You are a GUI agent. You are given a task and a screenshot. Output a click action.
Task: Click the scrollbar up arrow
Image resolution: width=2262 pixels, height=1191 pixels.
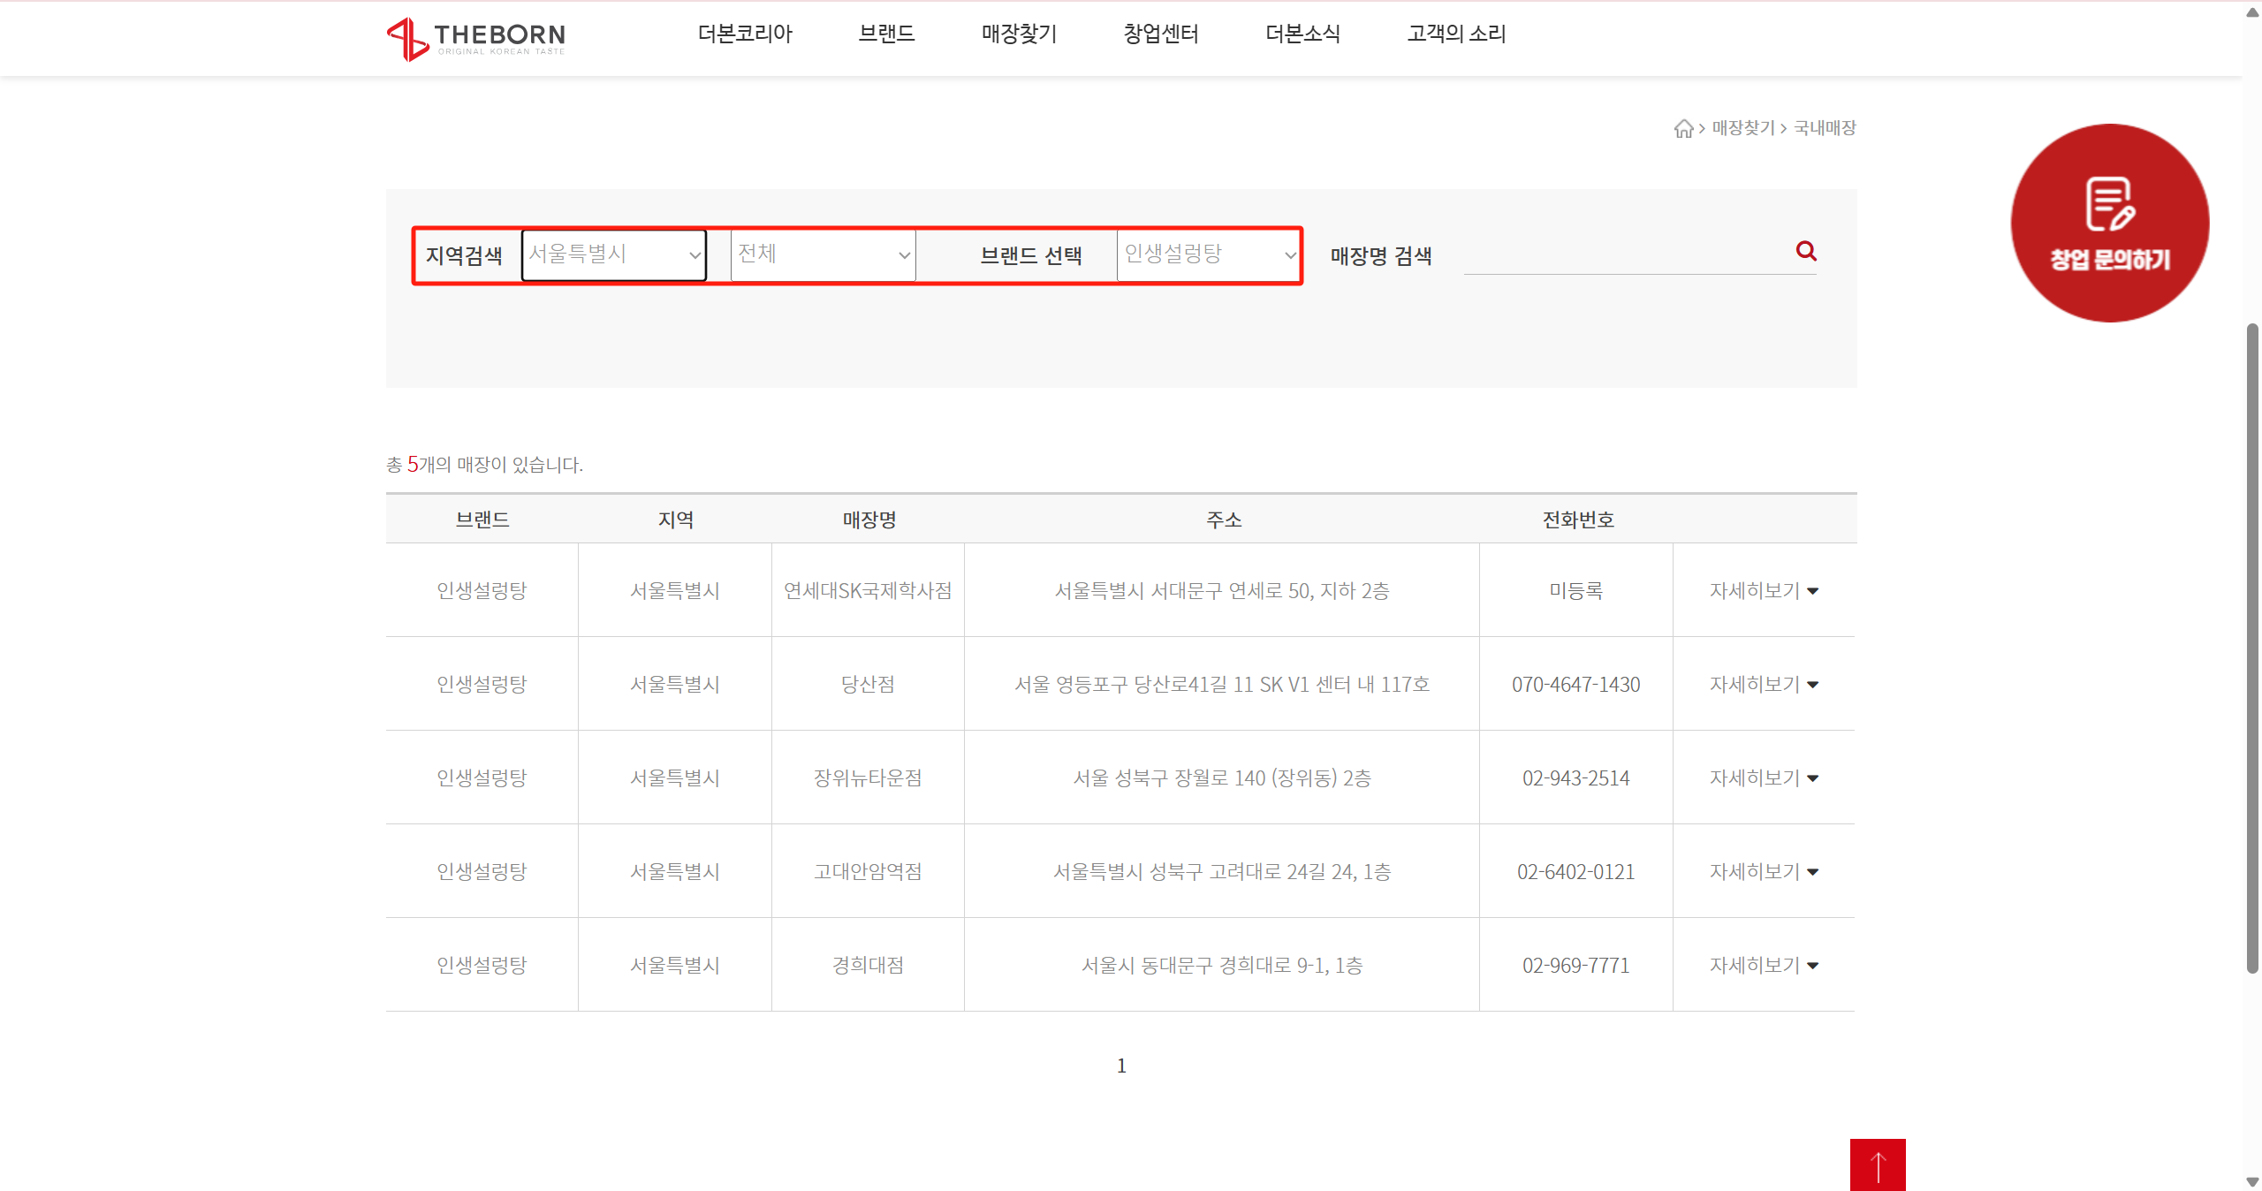(x=2252, y=11)
